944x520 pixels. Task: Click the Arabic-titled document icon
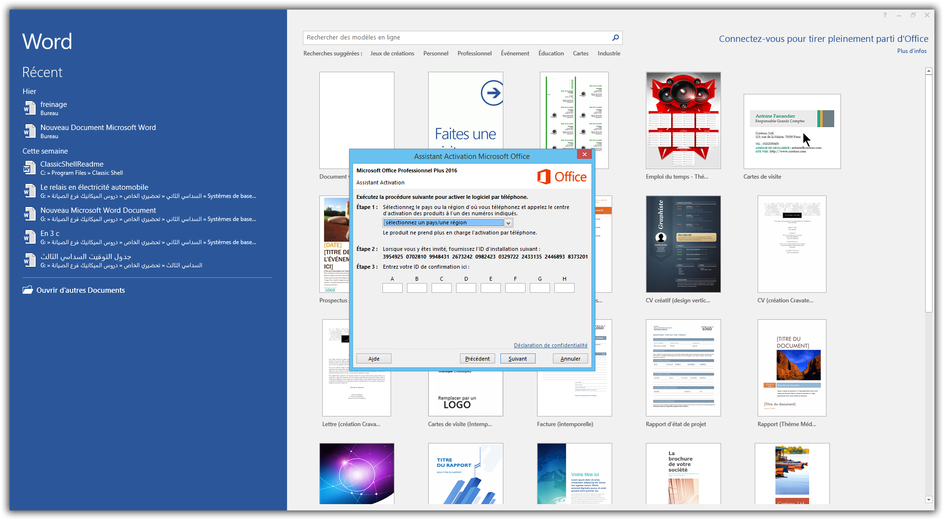coord(30,260)
